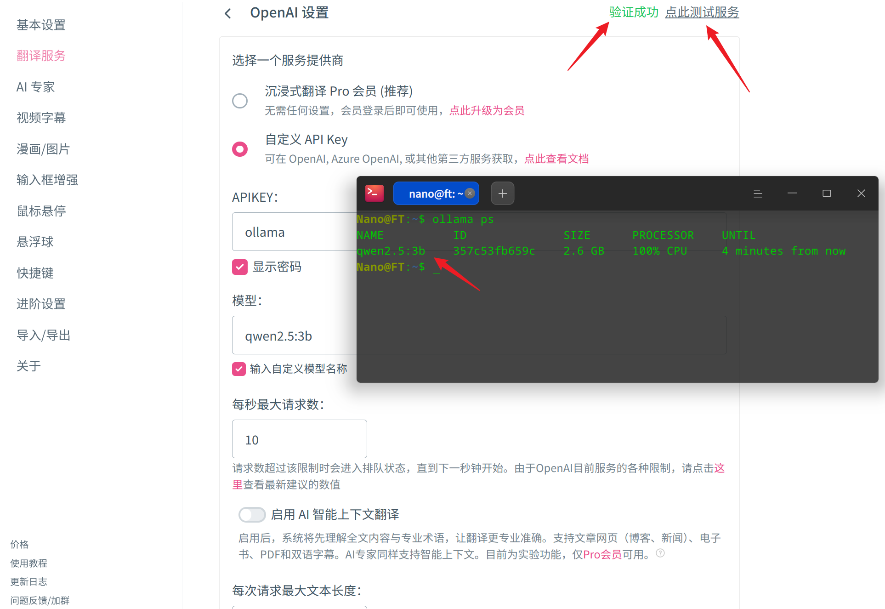
Task: Open the 更新日志 link
Action: [x=29, y=581]
